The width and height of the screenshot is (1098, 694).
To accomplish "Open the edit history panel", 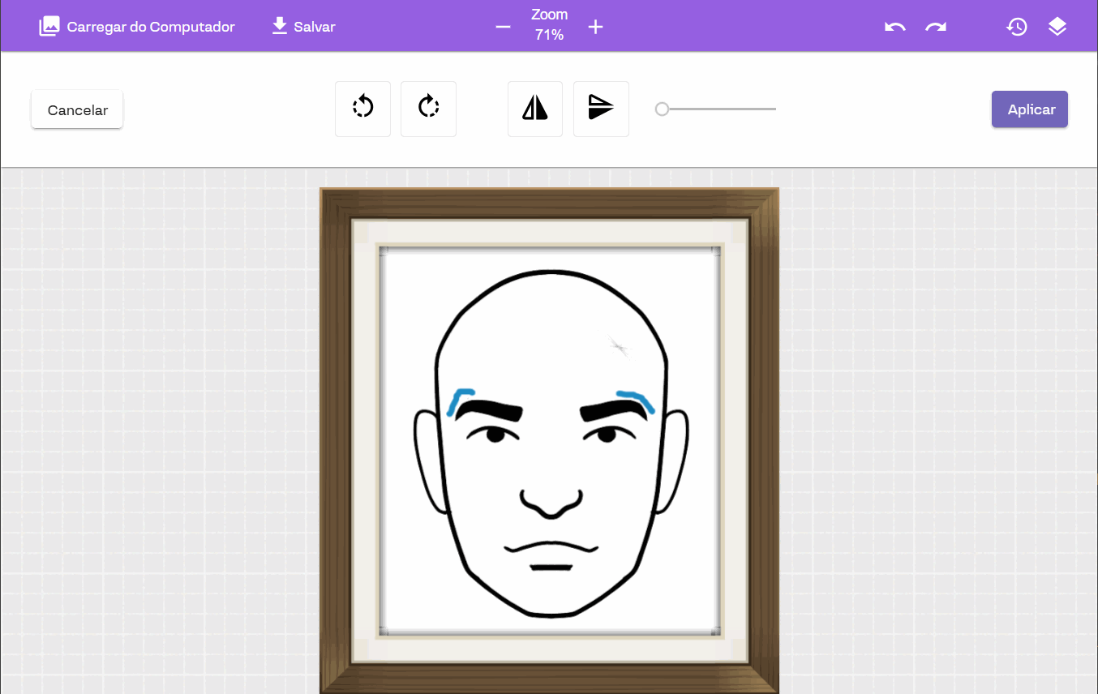I will point(1017,27).
